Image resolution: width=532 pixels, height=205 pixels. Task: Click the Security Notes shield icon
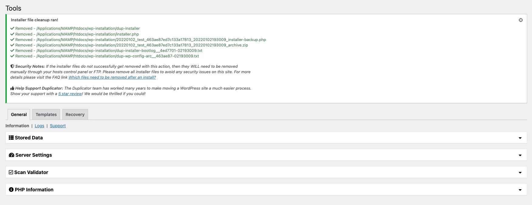click(x=12, y=66)
